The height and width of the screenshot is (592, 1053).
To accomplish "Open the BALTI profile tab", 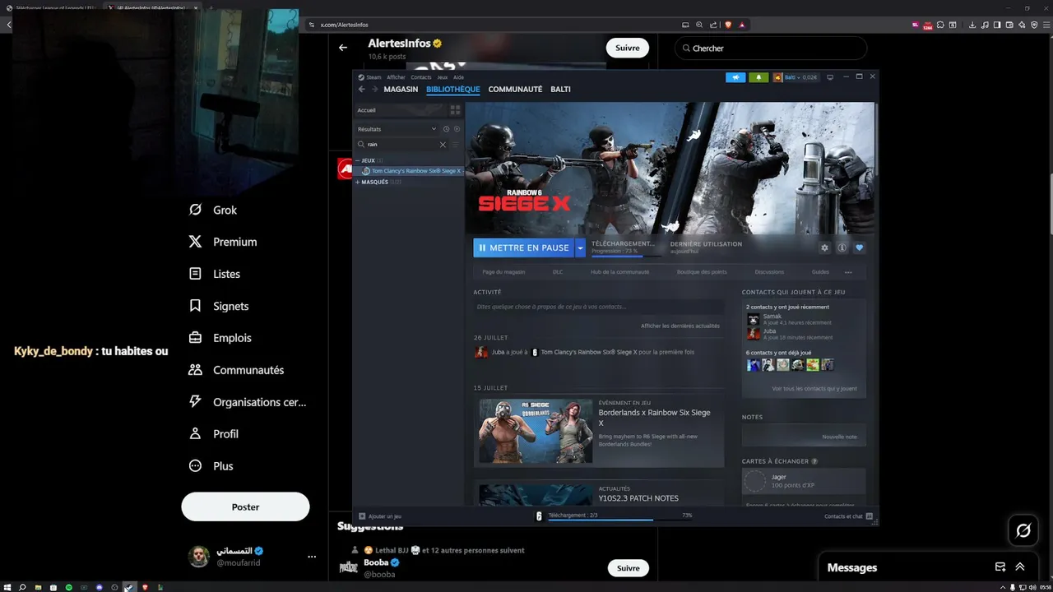I will point(560,89).
